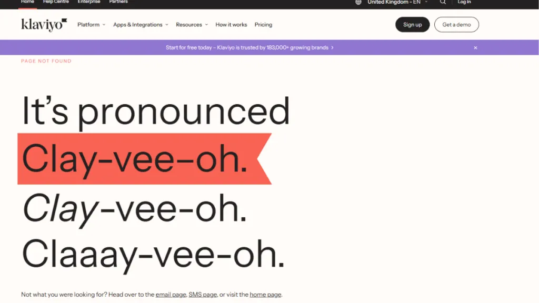Click the PAGE NOT FOUND label
This screenshot has width=539, height=303.
46,61
